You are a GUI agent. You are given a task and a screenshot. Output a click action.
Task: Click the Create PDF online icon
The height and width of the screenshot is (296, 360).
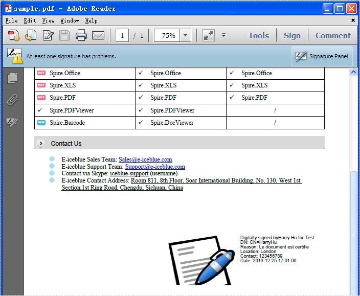(13, 36)
